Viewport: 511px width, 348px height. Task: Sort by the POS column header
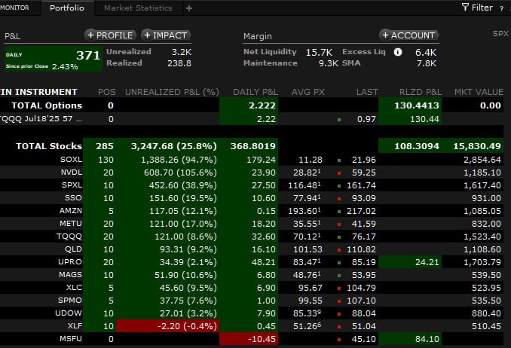tap(107, 92)
